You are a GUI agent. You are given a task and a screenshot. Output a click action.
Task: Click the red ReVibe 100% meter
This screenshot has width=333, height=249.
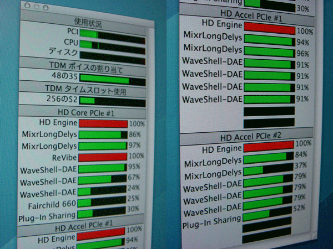tap(103, 157)
